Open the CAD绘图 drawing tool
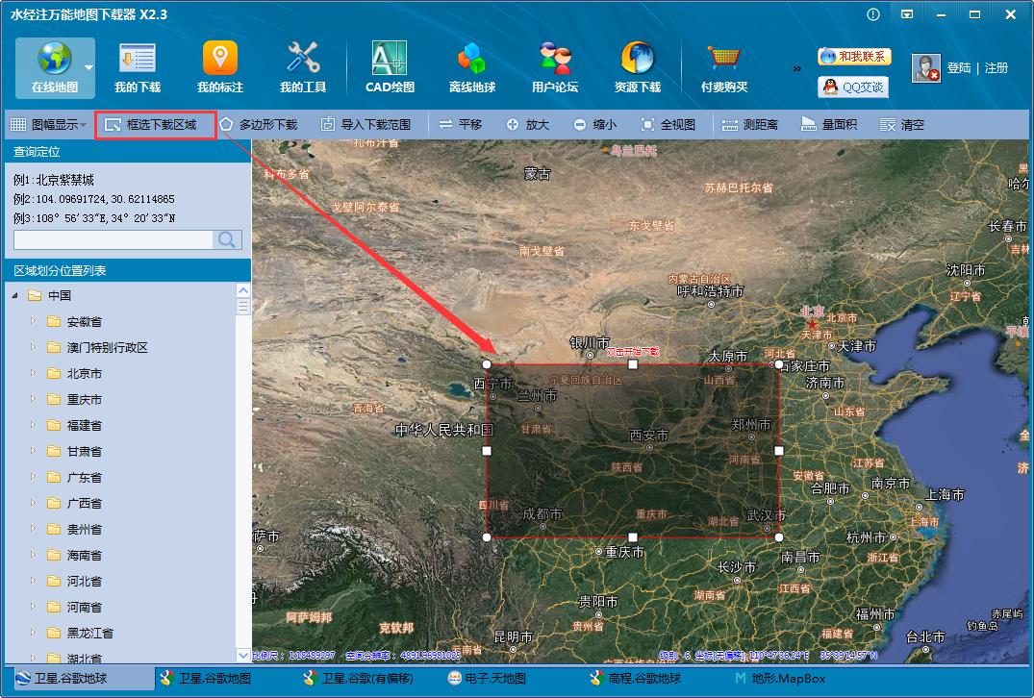The width and height of the screenshot is (1034, 698). pos(390,66)
